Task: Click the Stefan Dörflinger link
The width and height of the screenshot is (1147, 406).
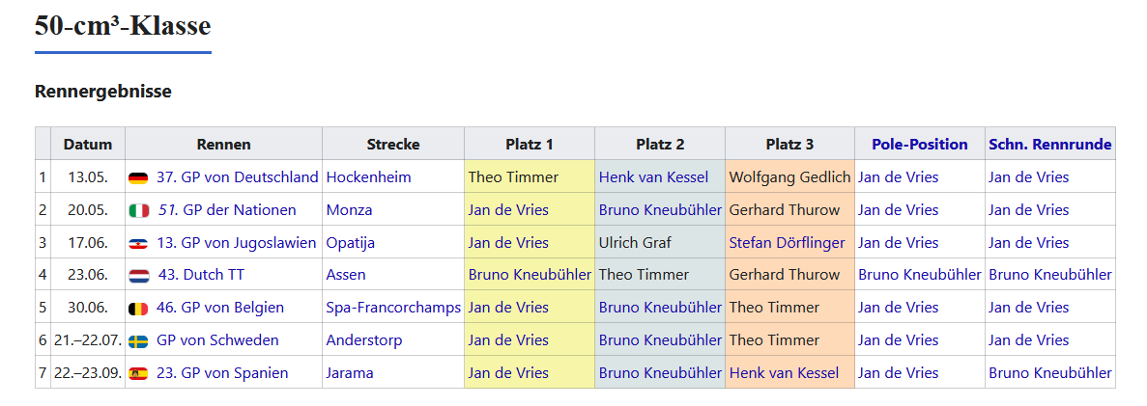Action: pos(787,243)
